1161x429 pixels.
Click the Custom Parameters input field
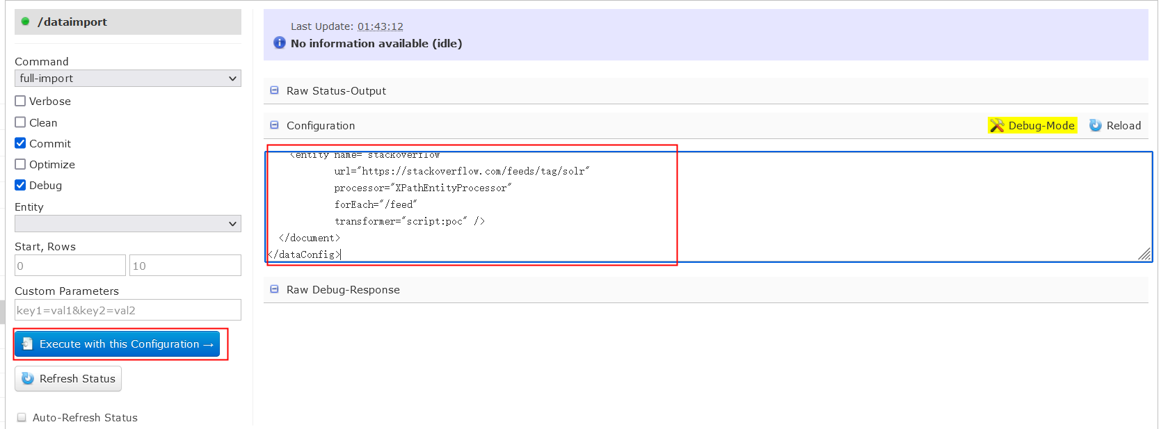pos(128,310)
